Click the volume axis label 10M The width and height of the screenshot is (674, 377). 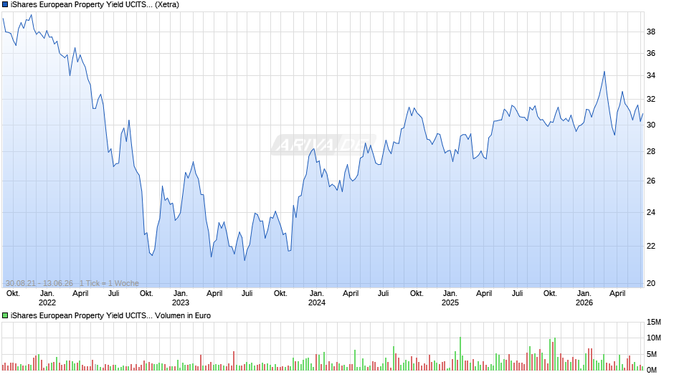coord(653,338)
